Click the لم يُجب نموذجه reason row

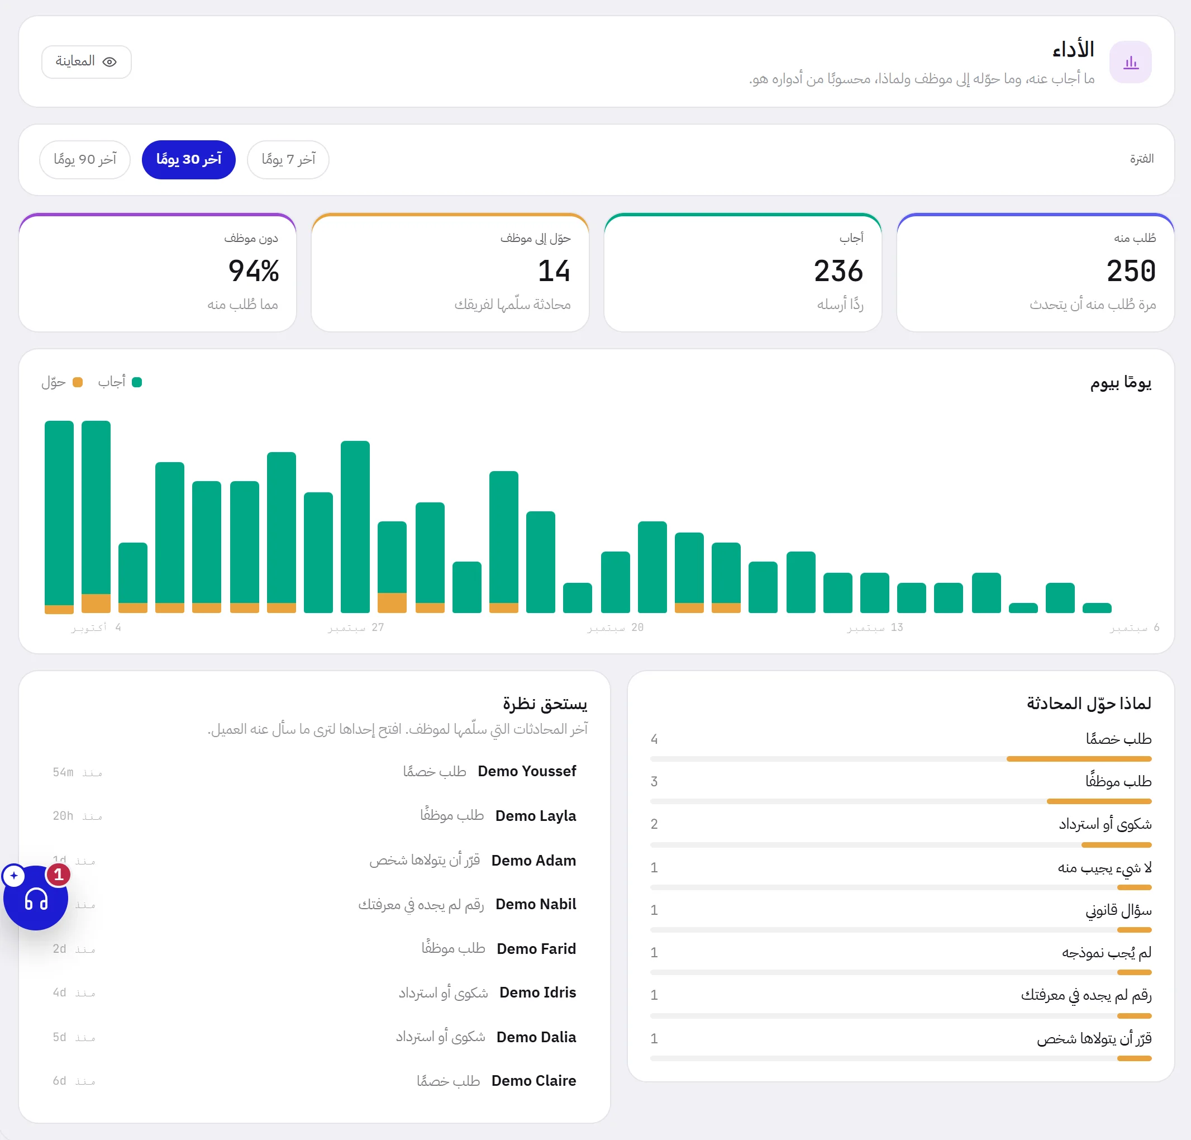[x=901, y=961]
